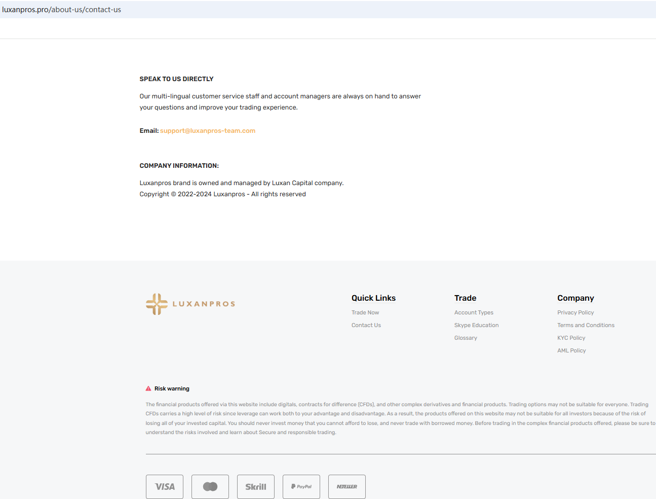Open the AML Policy link

[x=571, y=351]
